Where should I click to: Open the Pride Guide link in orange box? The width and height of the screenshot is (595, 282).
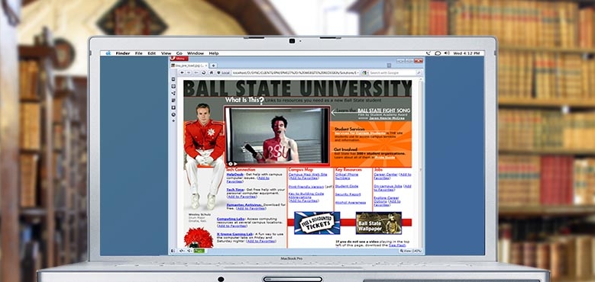click(x=385, y=157)
